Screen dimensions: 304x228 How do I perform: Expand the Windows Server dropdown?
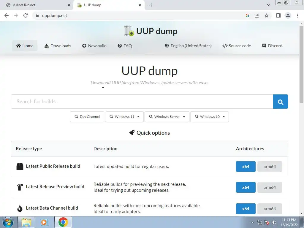coord(167,117)
